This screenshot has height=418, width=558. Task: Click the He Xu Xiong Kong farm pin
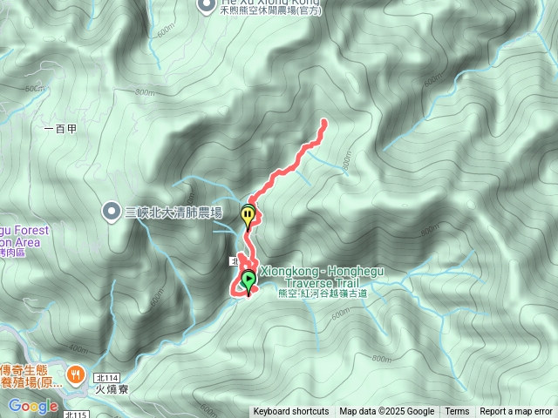click(x=207, y=6)
